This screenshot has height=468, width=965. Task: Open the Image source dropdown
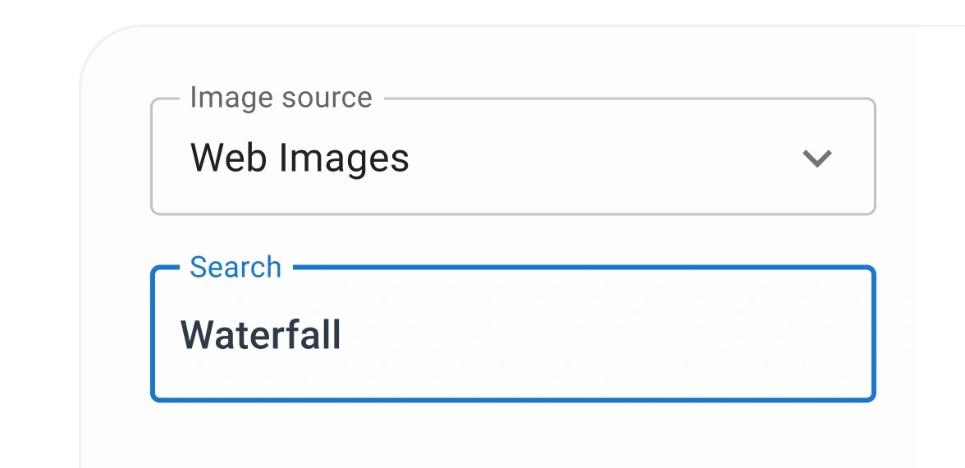513,157
